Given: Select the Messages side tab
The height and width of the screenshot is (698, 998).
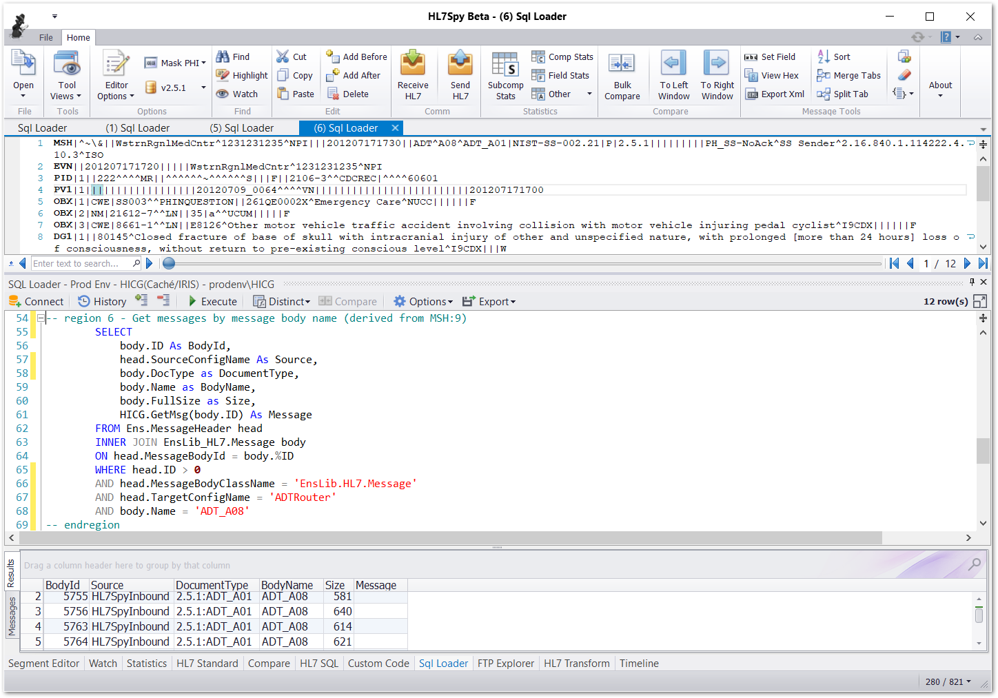Looking at the screenshot, I should (11, 616).
